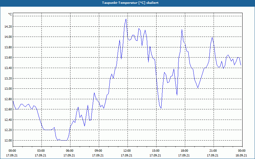Image resolution: width=255 pixels, height=159 pixels.
Task: Click the °C unit label
Action: point(10,14)
